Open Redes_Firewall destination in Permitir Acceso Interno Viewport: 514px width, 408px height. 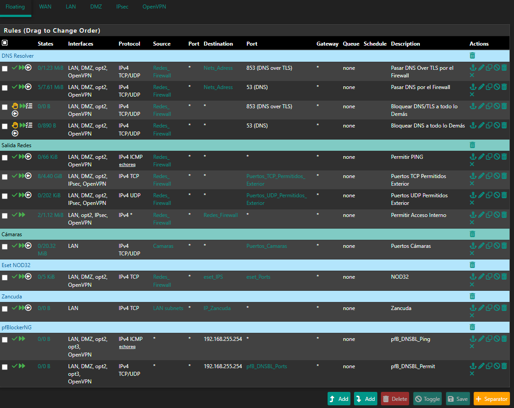220,215
